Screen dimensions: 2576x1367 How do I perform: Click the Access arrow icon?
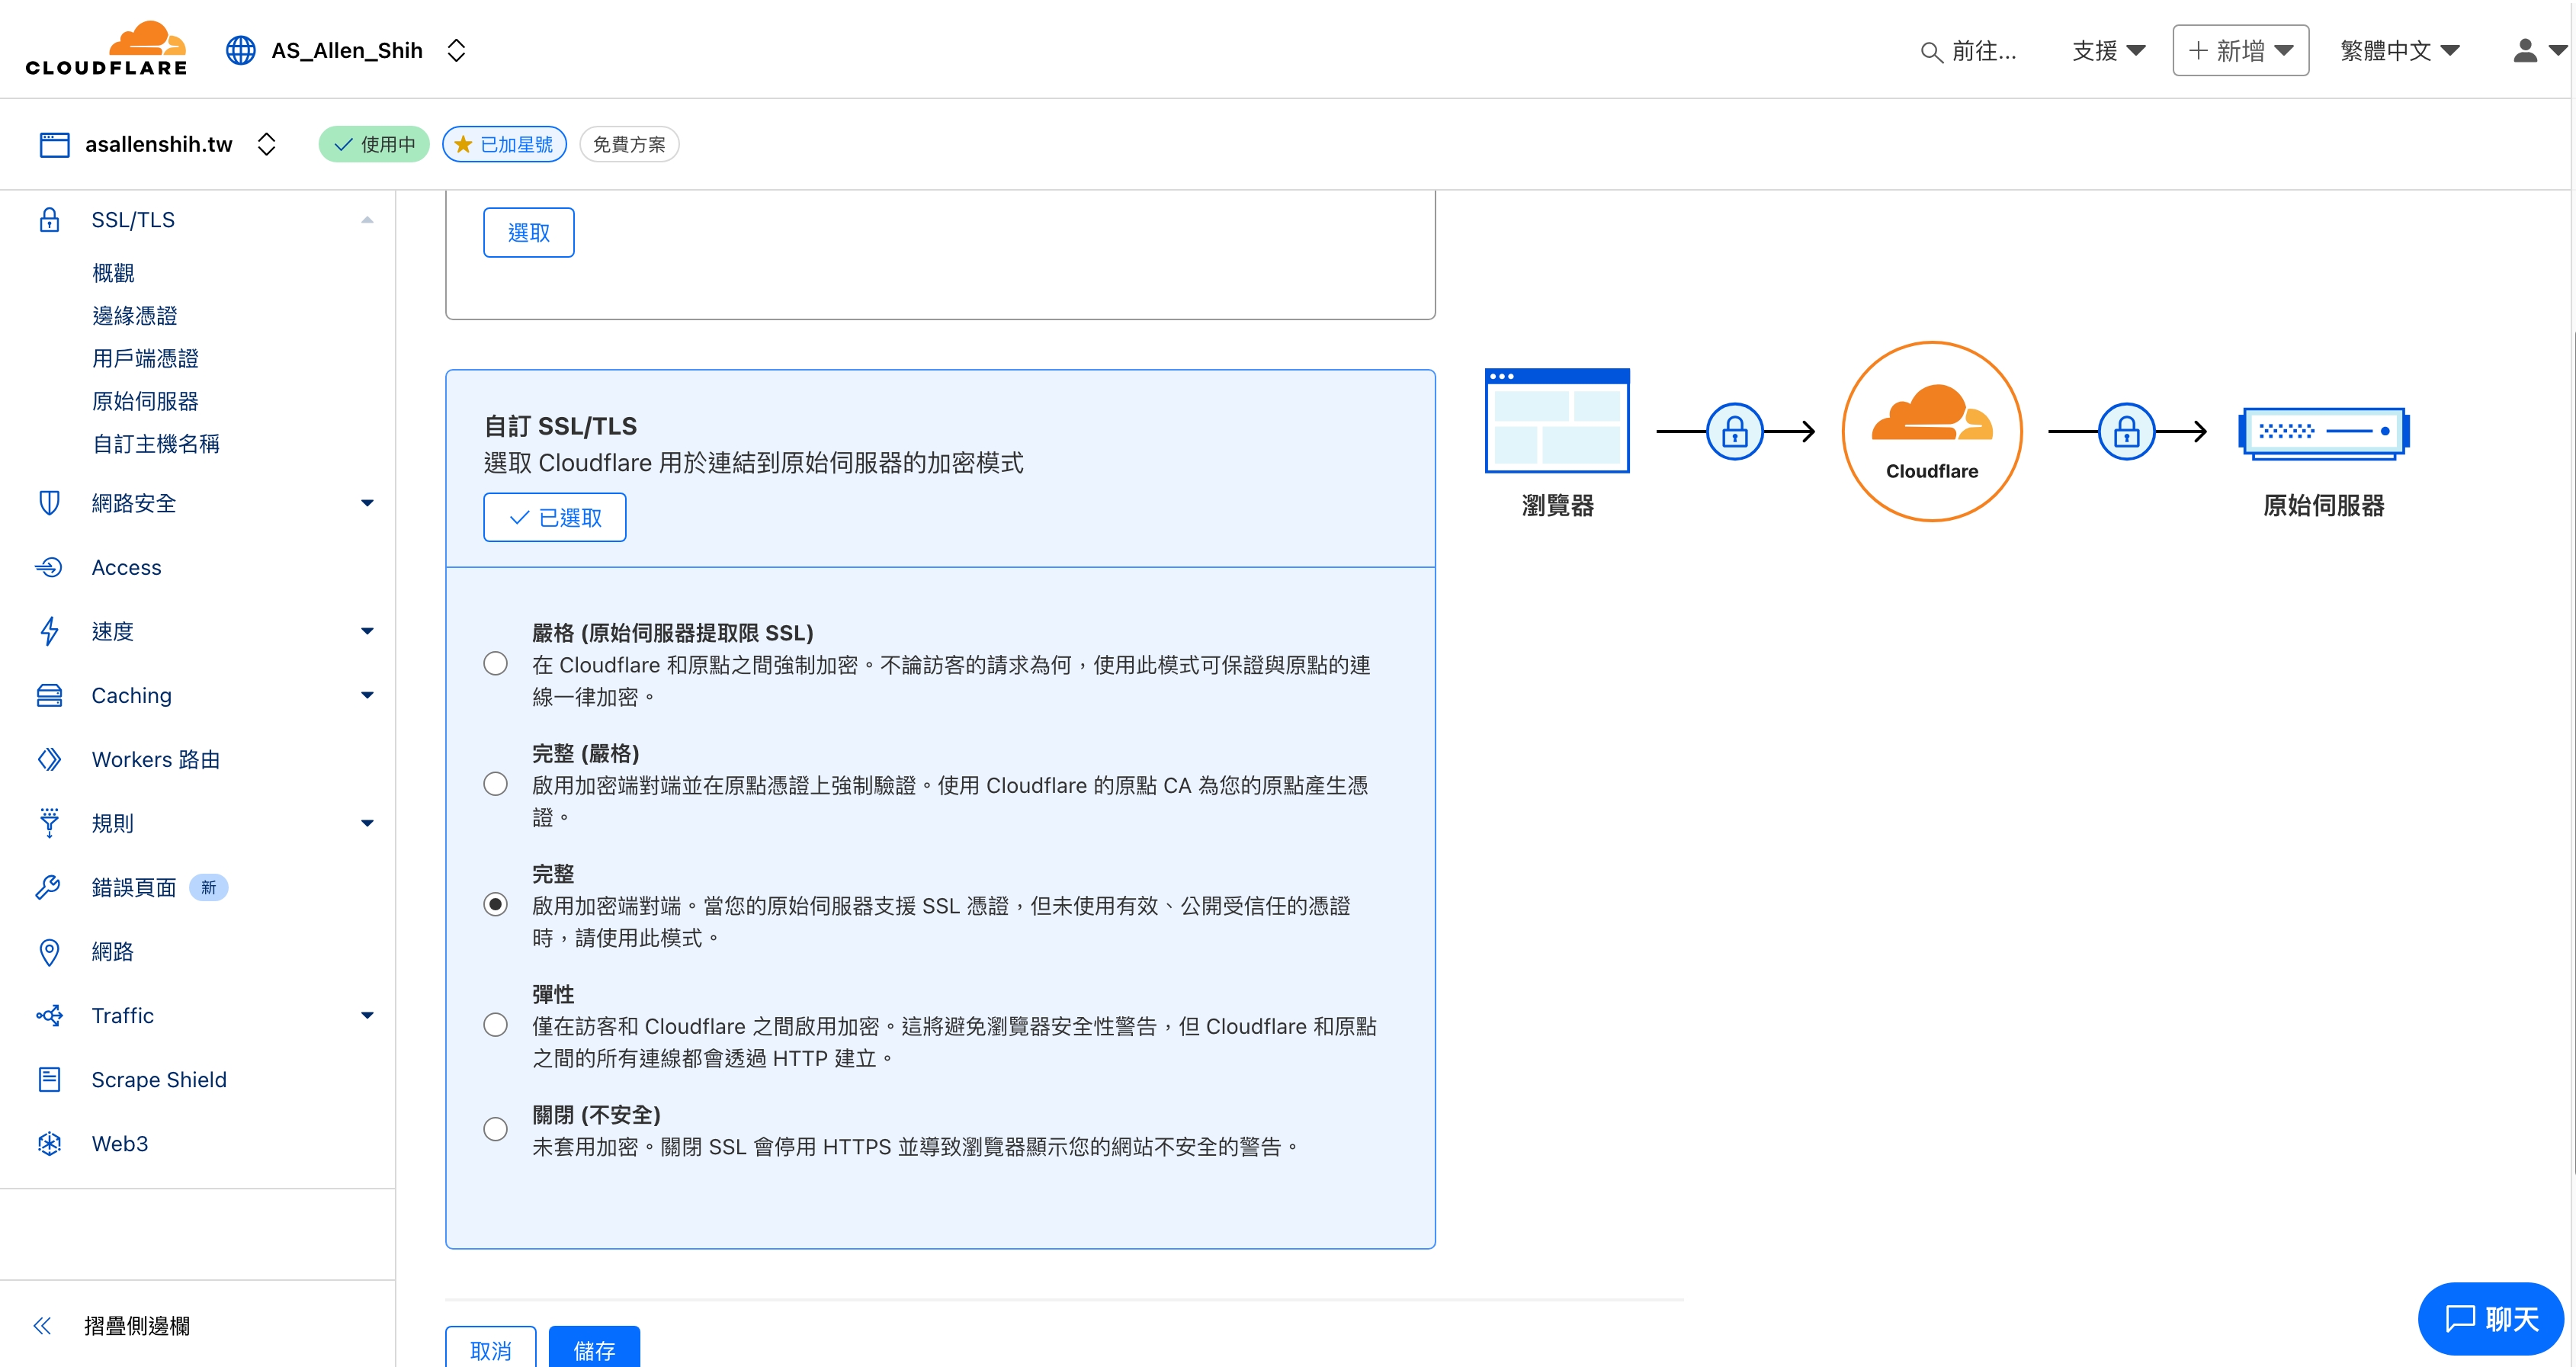pyautogui.click(x=49, y=567)
